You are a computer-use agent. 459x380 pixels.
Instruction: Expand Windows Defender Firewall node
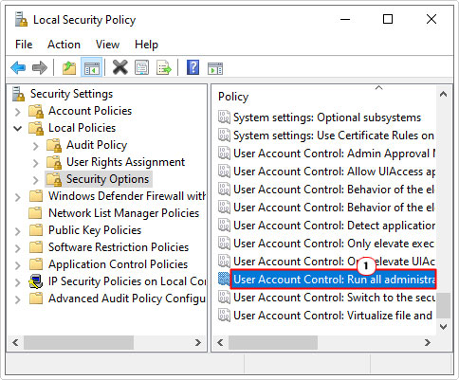pos(18,197)
